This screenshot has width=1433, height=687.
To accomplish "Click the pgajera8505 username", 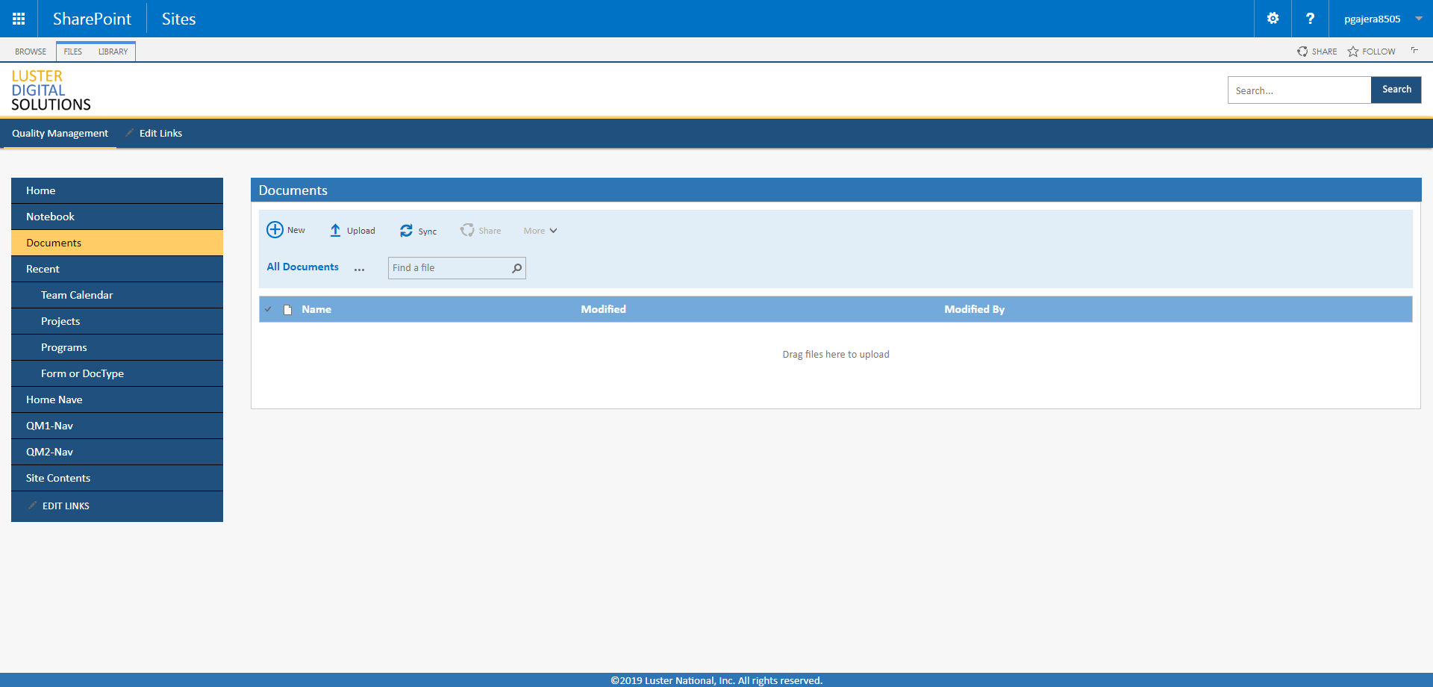I will 1372,19.
